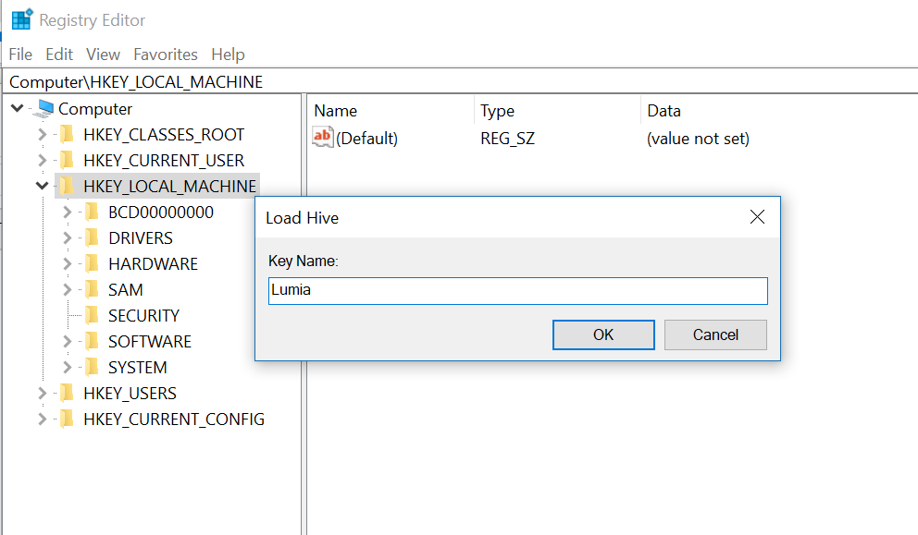The width and height of the screenshot is (918, 535).
Task: Click the HKEY_CURRENT_USER folder icon
Action: pos(66,161)
